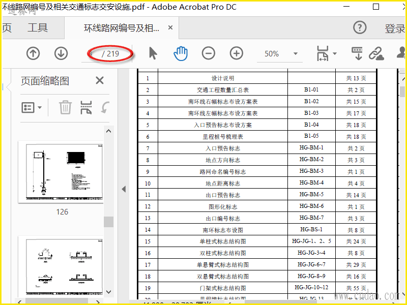Choose the selection arrow tool
Screen dimensions: 407x305
click(x=153, y=53)
